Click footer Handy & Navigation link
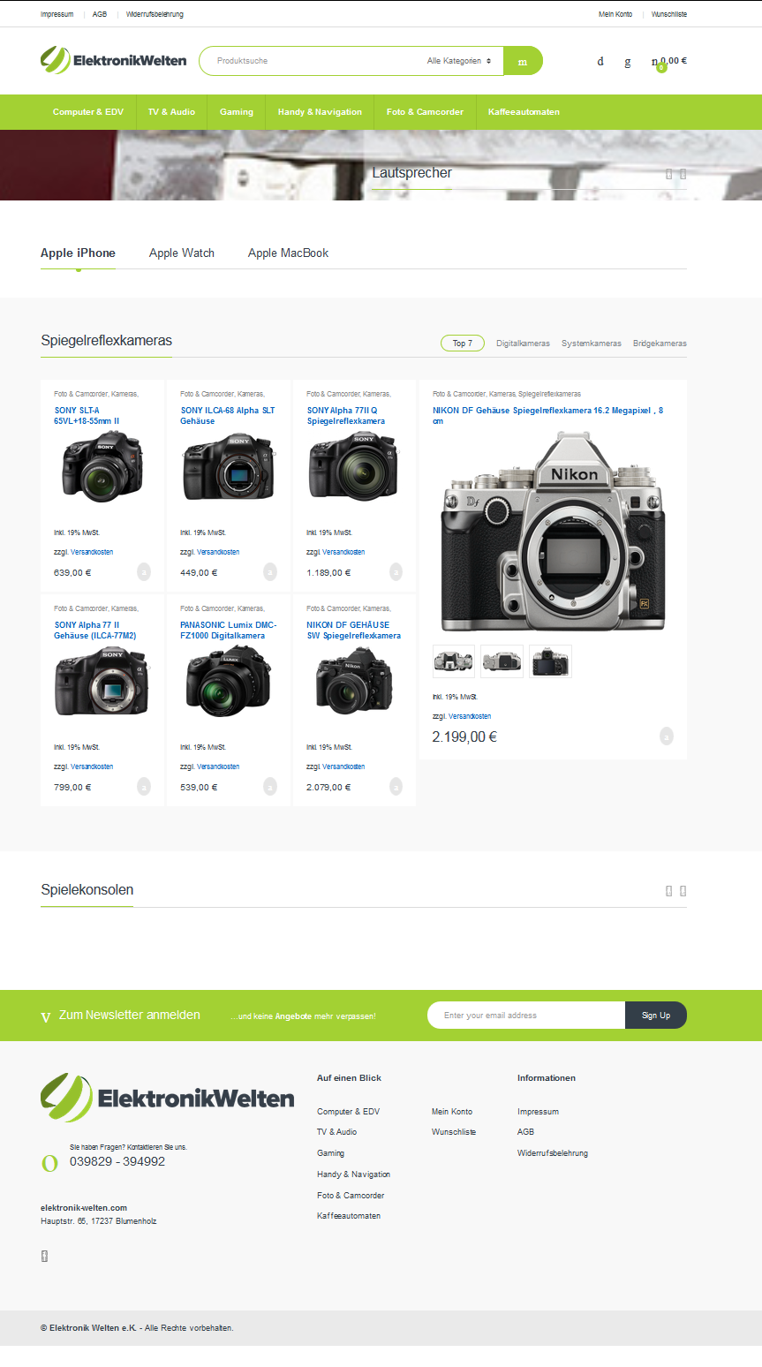 pos(353,1174)
